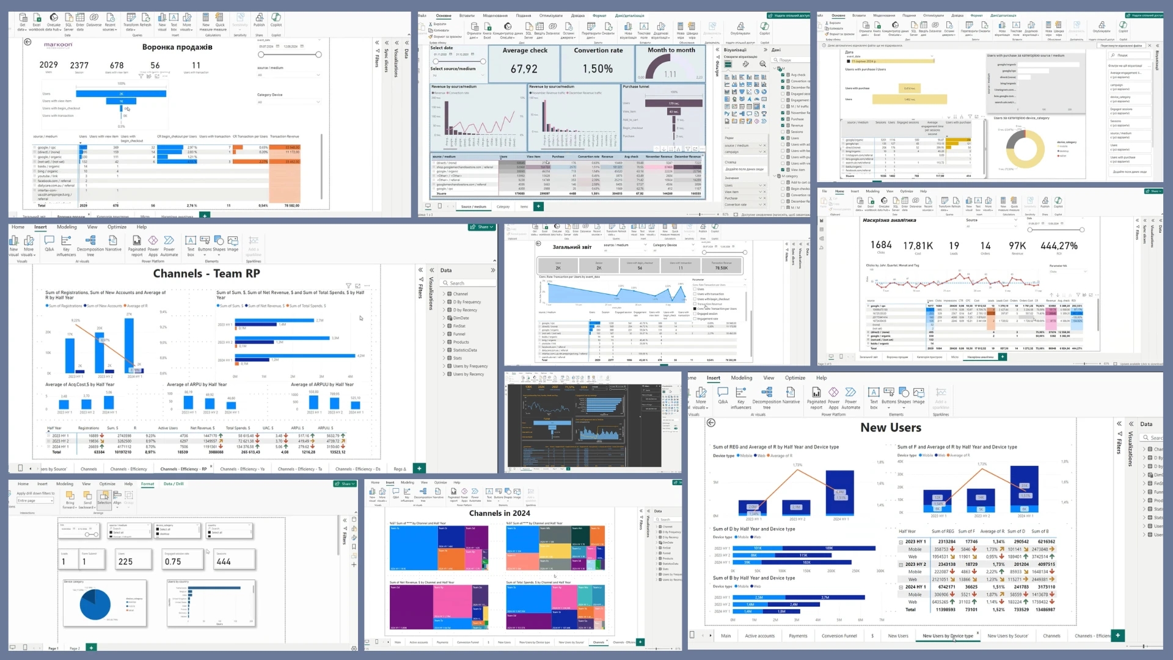
Task: Open Data / Drill tab in Format ribbon window
Action: tap(174, 484)
